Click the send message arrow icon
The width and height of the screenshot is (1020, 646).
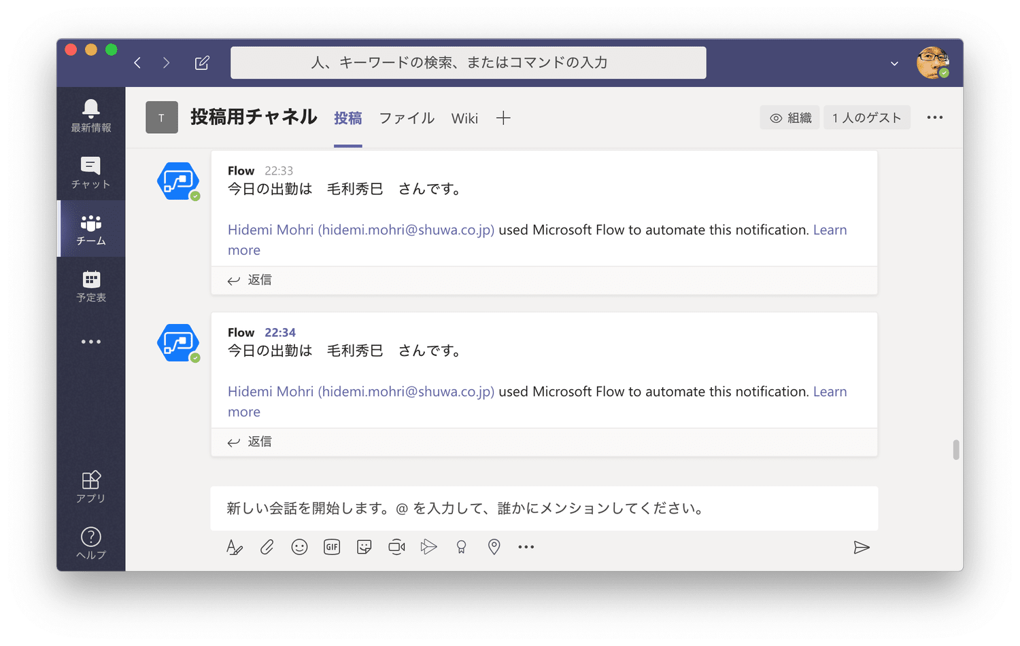tap(861, 548)
